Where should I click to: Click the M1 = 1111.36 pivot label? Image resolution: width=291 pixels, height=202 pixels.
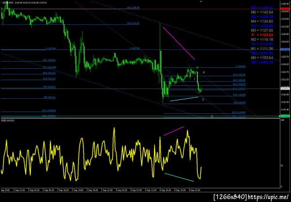pyautogui.click(x=262, y=48)
